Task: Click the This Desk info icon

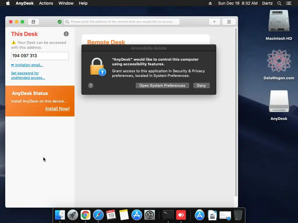Action: [66, 34]
